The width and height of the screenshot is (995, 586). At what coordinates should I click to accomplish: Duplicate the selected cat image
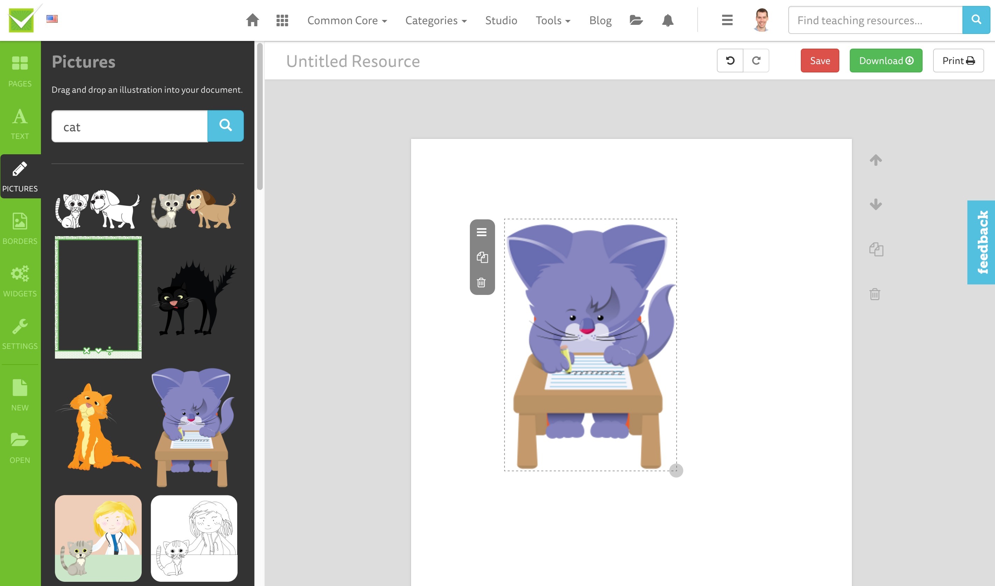click(482, 257)
